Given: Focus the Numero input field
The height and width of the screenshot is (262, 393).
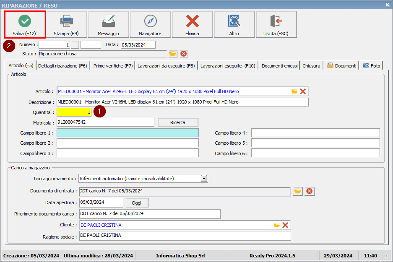Looking at the screenshot, I should click(54, 45).
